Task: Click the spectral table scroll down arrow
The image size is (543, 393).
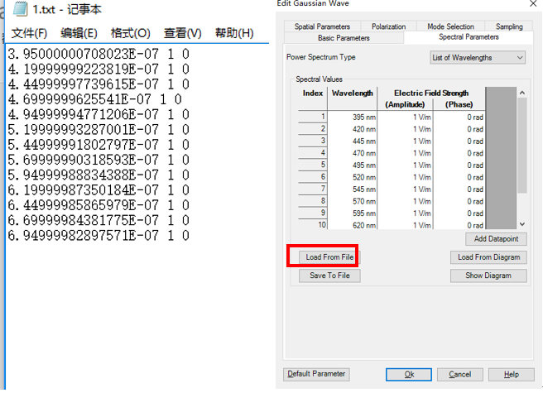Action: click(521, 224)
